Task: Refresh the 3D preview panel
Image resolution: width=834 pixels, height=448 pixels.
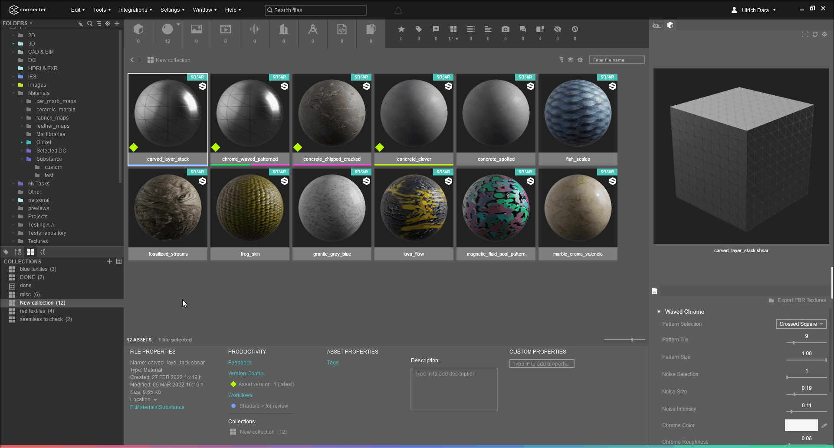Action: (815, 34)
